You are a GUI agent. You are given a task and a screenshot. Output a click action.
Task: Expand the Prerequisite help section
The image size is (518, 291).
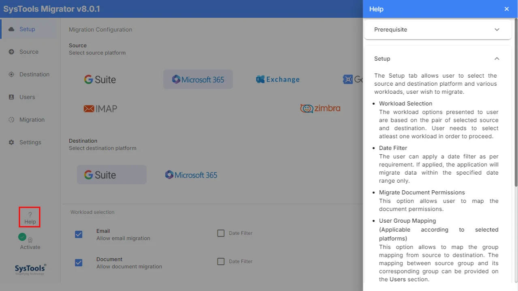438,30
